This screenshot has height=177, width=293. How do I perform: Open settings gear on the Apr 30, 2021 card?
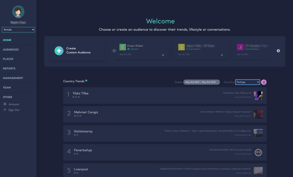[222, 55]
